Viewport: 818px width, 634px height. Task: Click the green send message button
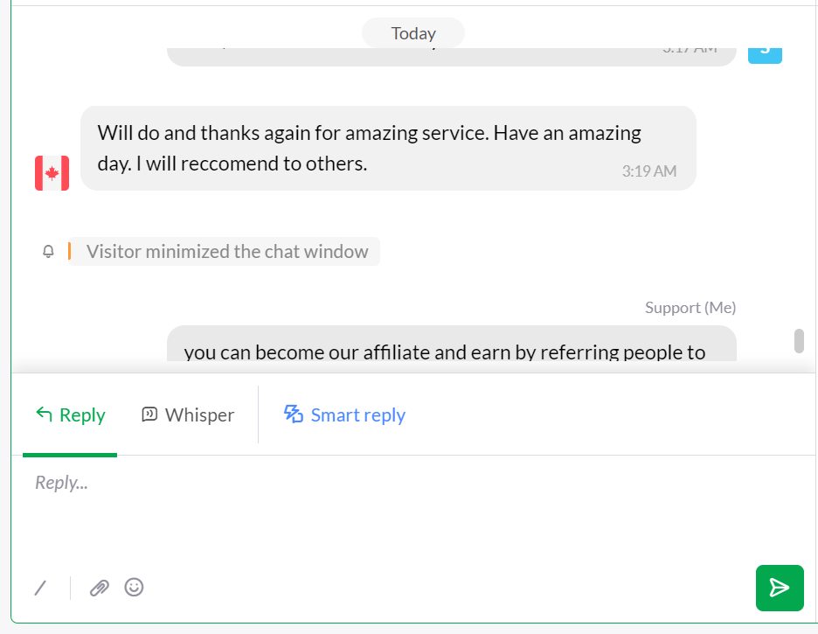tap(779, 588)
